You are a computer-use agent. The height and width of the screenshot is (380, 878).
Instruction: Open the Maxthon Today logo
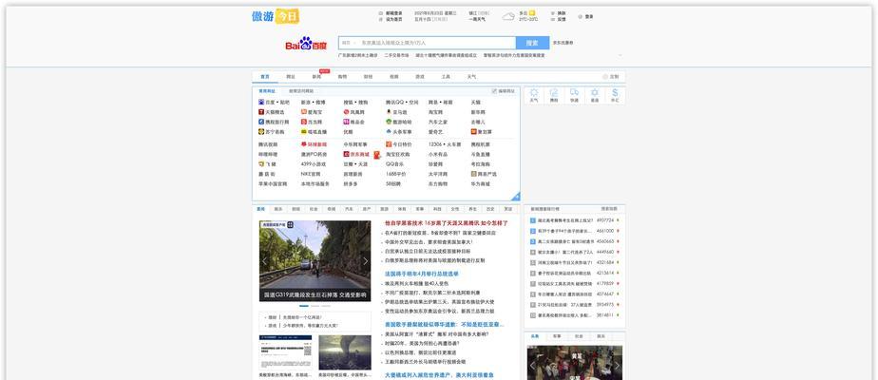(276, 16)
